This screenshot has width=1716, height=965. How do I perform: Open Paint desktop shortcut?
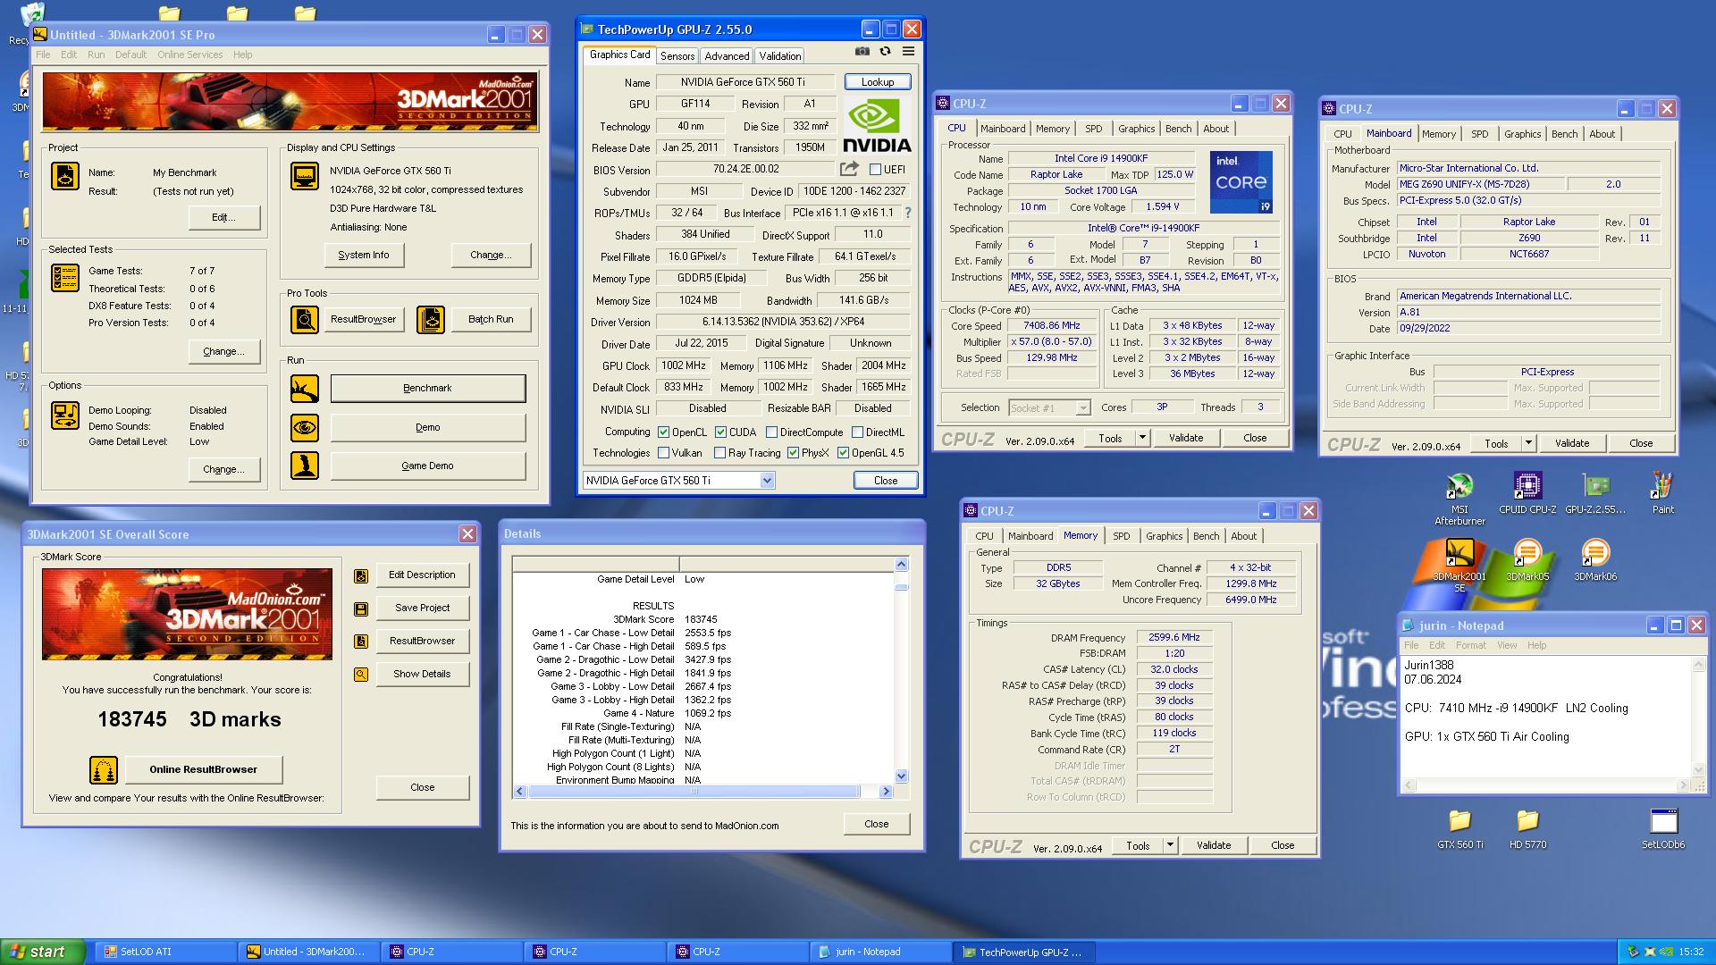pos(1663,492)
